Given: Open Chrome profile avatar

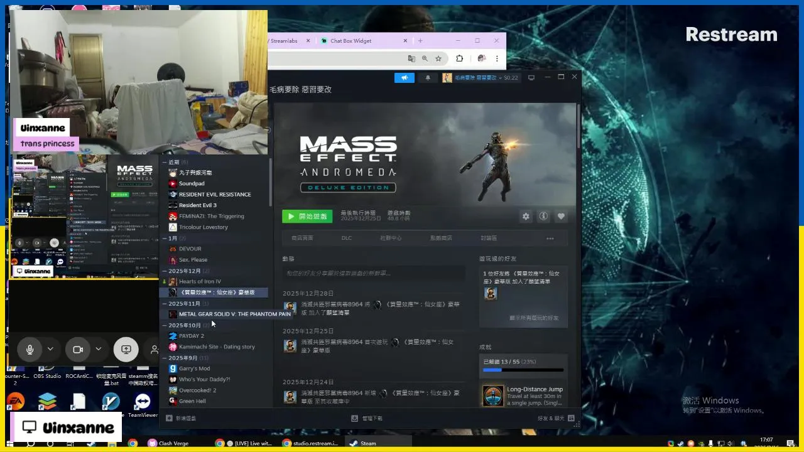Looking at the screenshot, I should click(482, 58).
